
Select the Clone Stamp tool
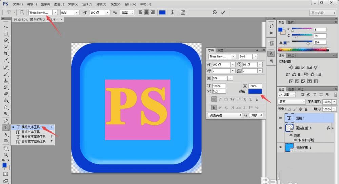[6, 81]
